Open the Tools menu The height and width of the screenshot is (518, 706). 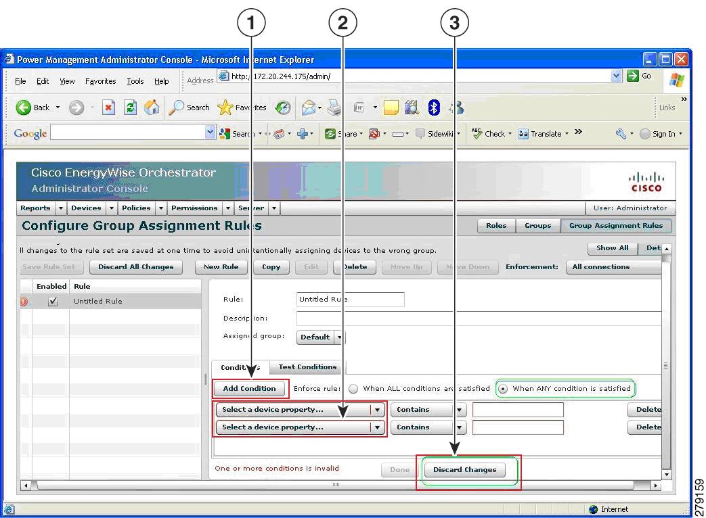135,81
